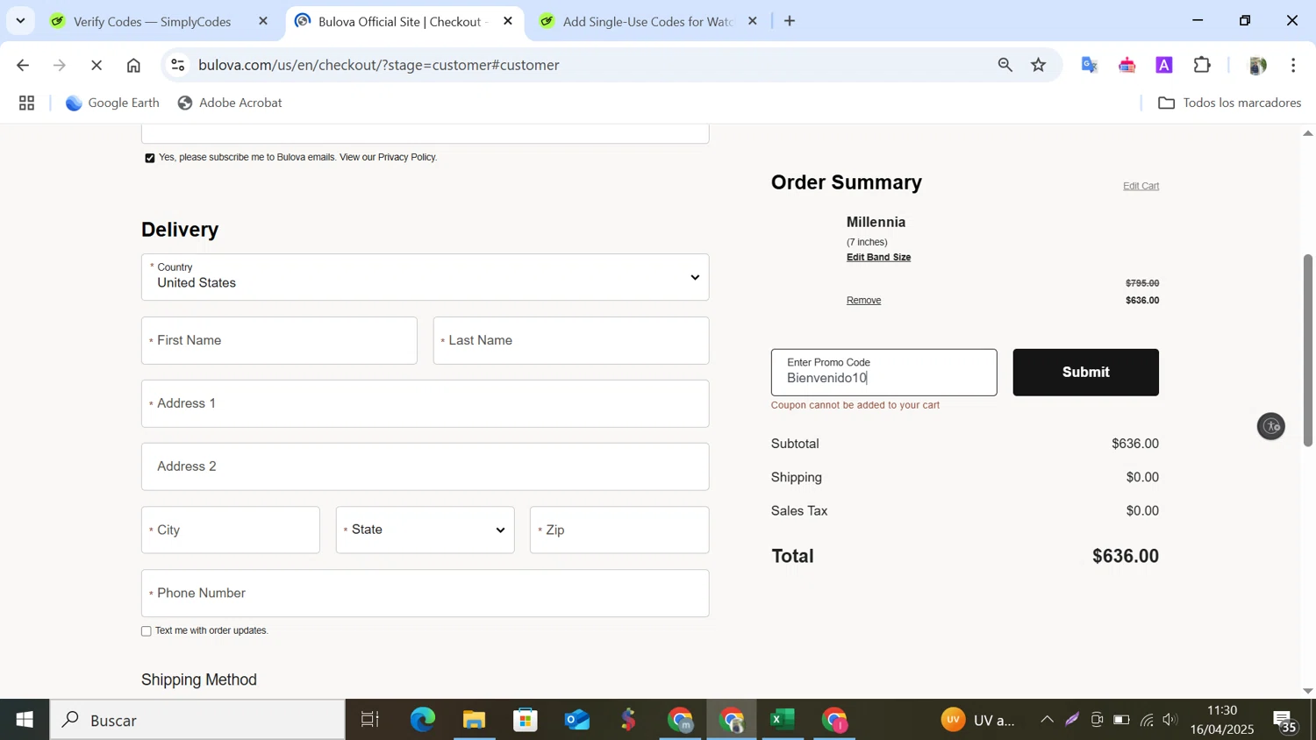Open the volume control icon
The height and width of the screenshot is (740, 1316).
(1170, 721)
